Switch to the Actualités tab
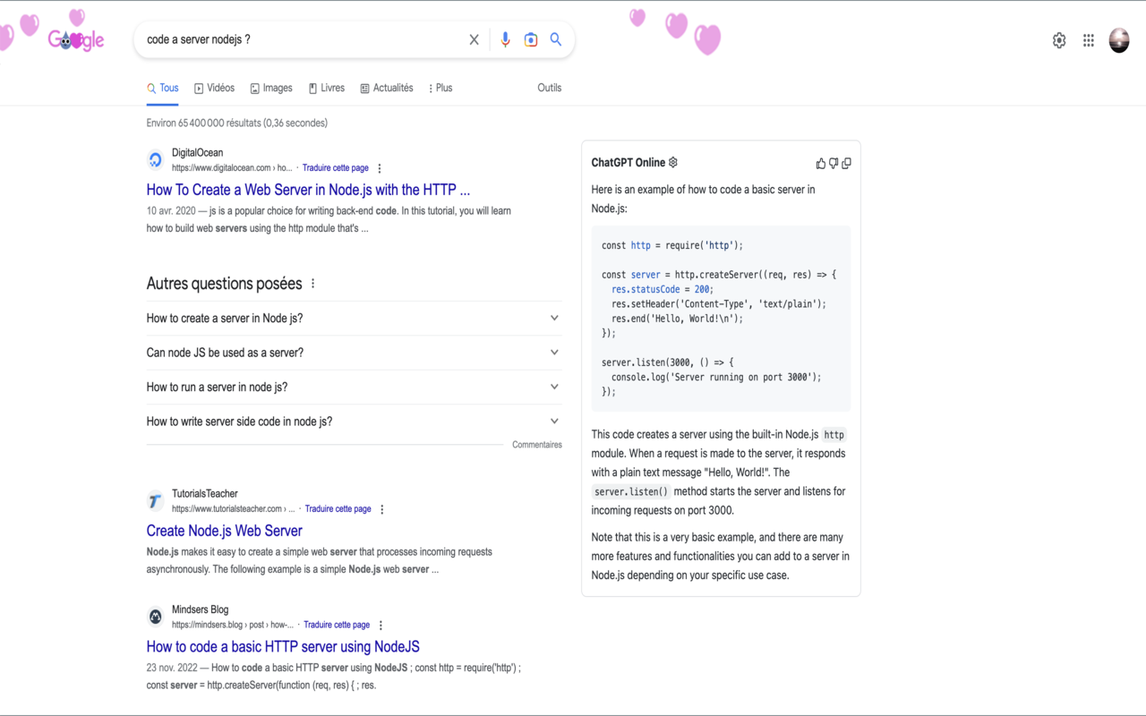 (387, 88)
